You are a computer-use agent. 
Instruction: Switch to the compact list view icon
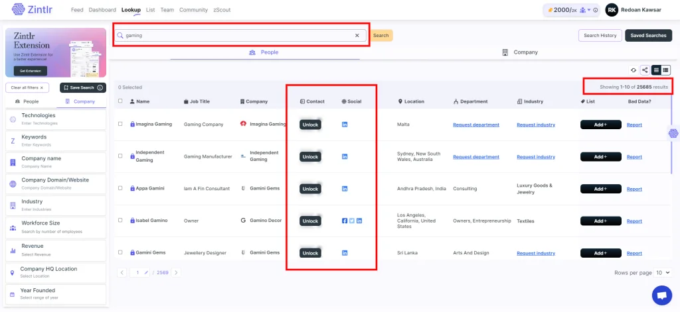pyautogui.click(x=665, y=70)
